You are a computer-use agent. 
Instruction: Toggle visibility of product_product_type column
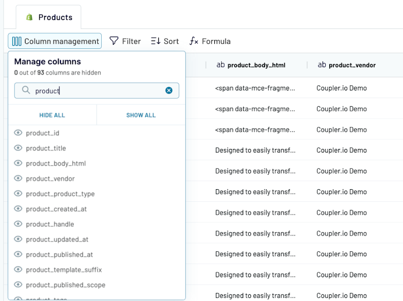[x=18, y=193]
